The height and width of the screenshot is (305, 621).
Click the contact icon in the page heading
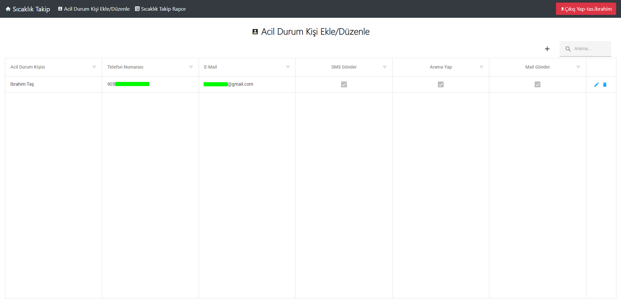[x=255, y=32]
